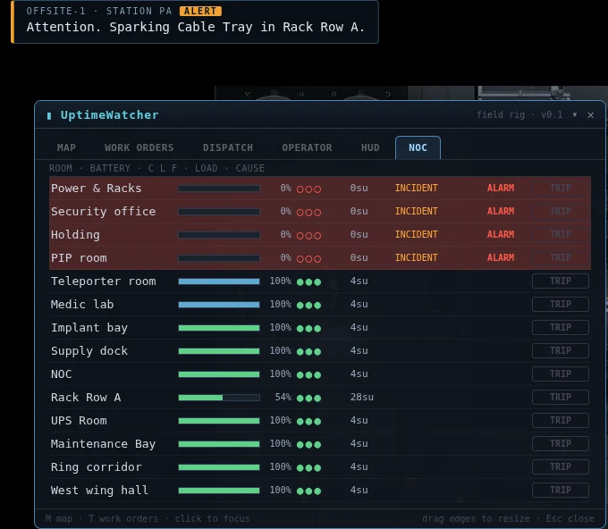Focus the Security office room row
This screenshot has height=529, width=608.
(x=320, y=211)
